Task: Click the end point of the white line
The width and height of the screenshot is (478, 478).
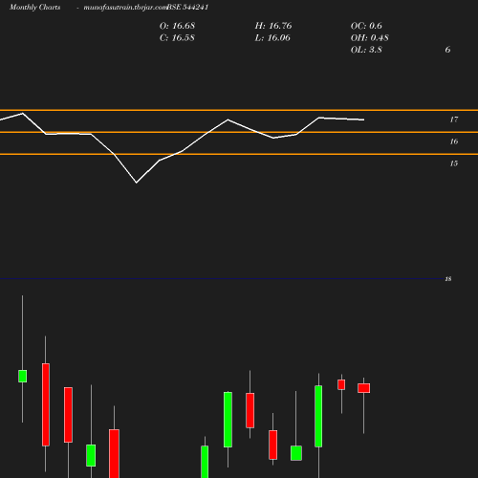Action: [x=364, y=119]
